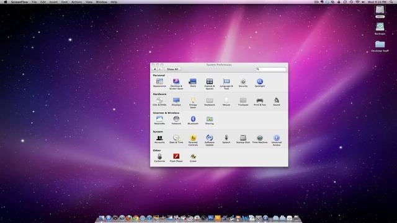This screenshot has width=397, height=223.
Task: Open the Trackpad preference pane
Action: 243,102
